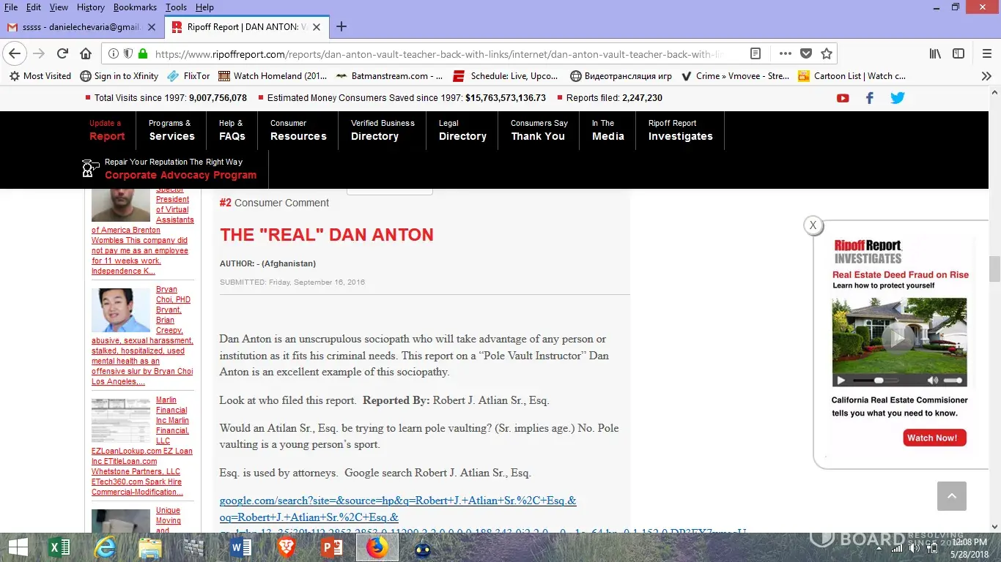Viewport: 1001px width, 562px height.
Task: Open Ripoff Report Twitter icon
Action: [897, 98]
